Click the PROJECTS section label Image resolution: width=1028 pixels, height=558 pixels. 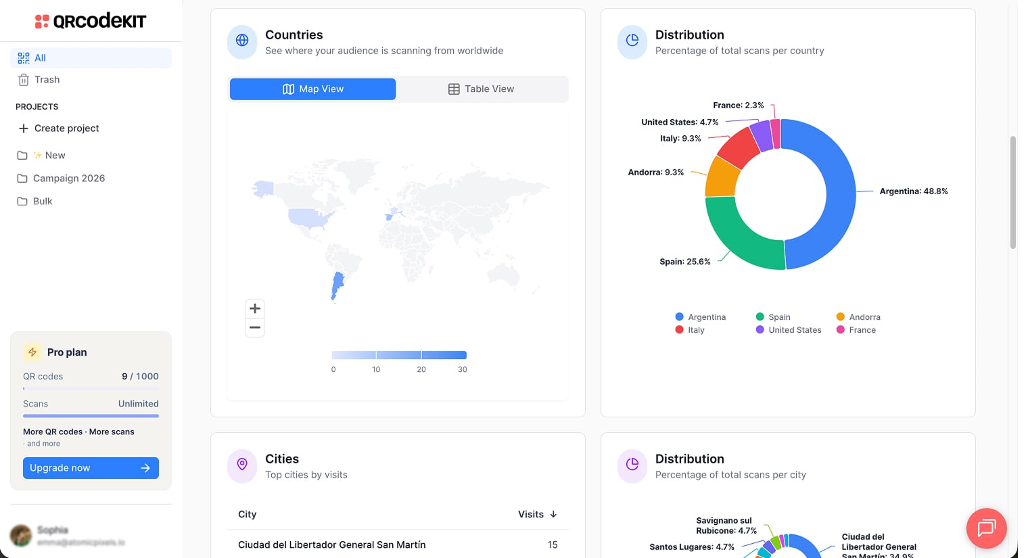coord(37,107)
